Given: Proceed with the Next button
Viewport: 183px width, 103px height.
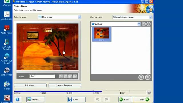Looking at the screenshot, I should tap(142, 100).
